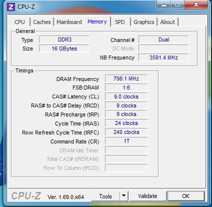This screenshot has height=207, width=212.
Task: Click the RAS# to CAS# Delay label
Action: click(65, 105)
